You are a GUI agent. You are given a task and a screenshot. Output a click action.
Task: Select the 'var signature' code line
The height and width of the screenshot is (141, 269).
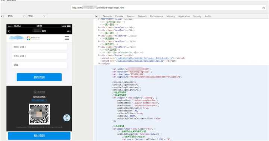(148, 77)
